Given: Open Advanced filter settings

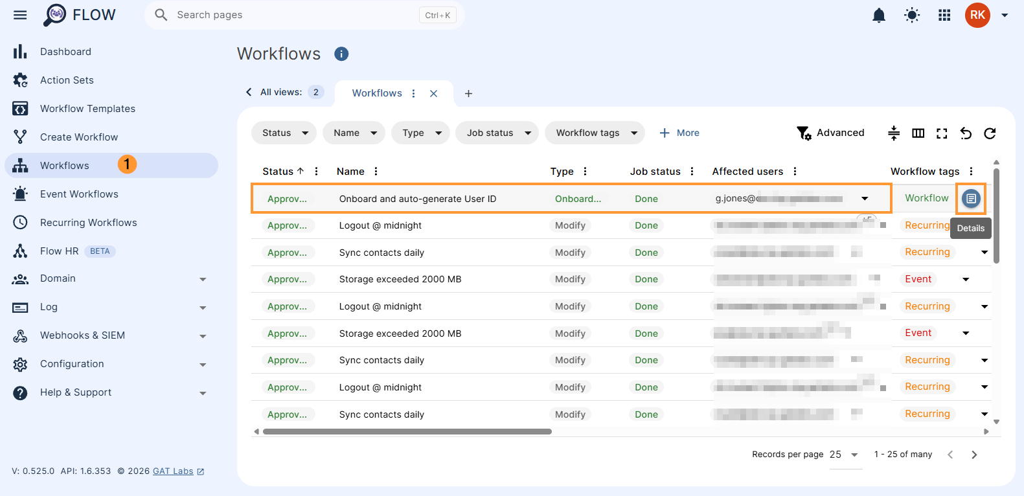Looking at the screenshot, I should pos(830,133).
